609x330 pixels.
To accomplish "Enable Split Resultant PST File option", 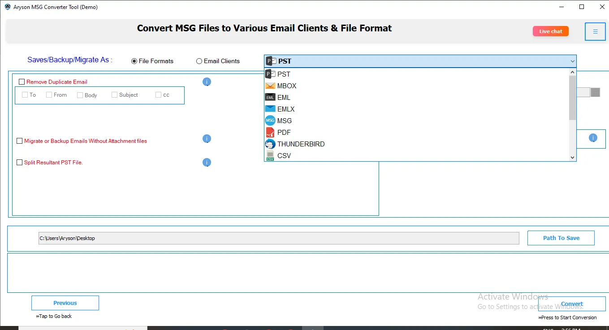I will pyautogui.click(x=19, y=162).
